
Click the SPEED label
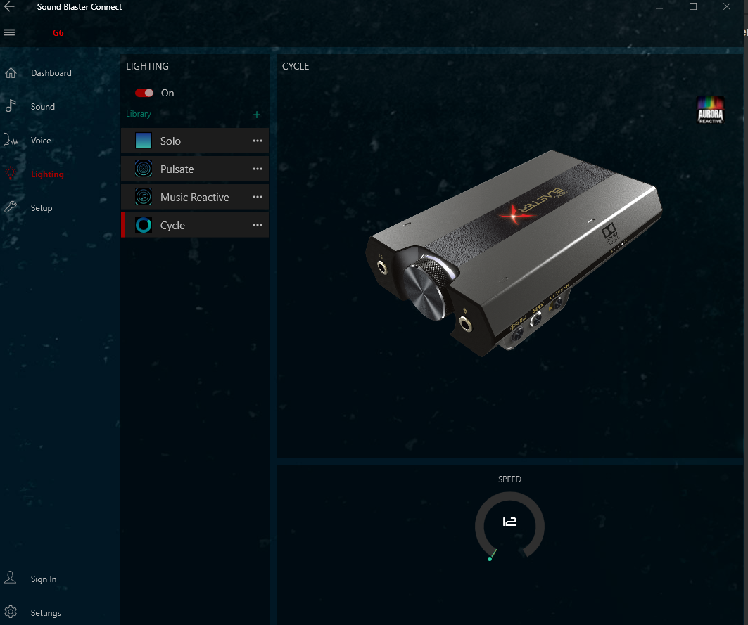[509, 479]
